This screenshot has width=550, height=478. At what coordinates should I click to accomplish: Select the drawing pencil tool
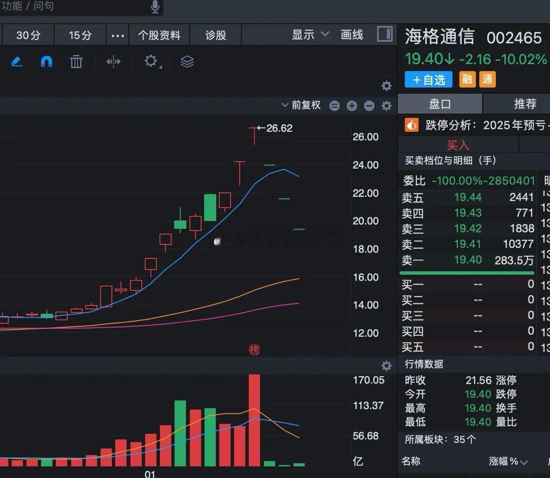point(16,62)
